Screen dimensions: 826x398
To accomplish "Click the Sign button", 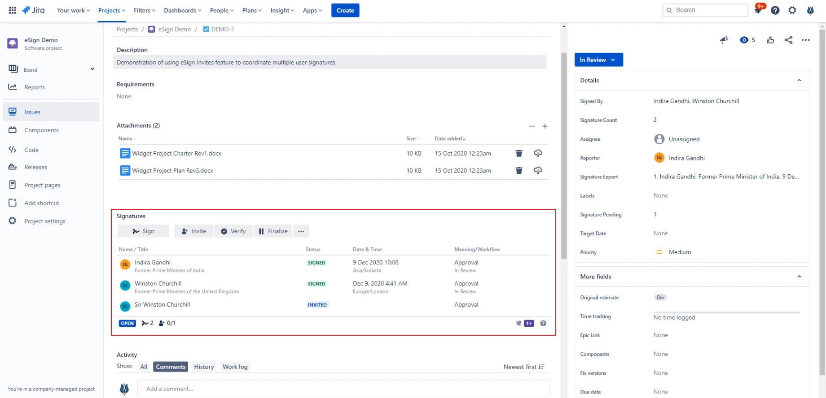I will pyautogui.click(x=143, y=231).
